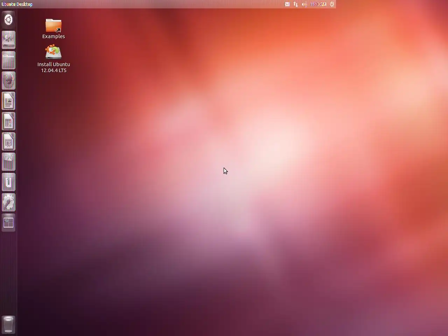
Task: Open the Trash at launcher bottom
Action: (x=8, y=324)
